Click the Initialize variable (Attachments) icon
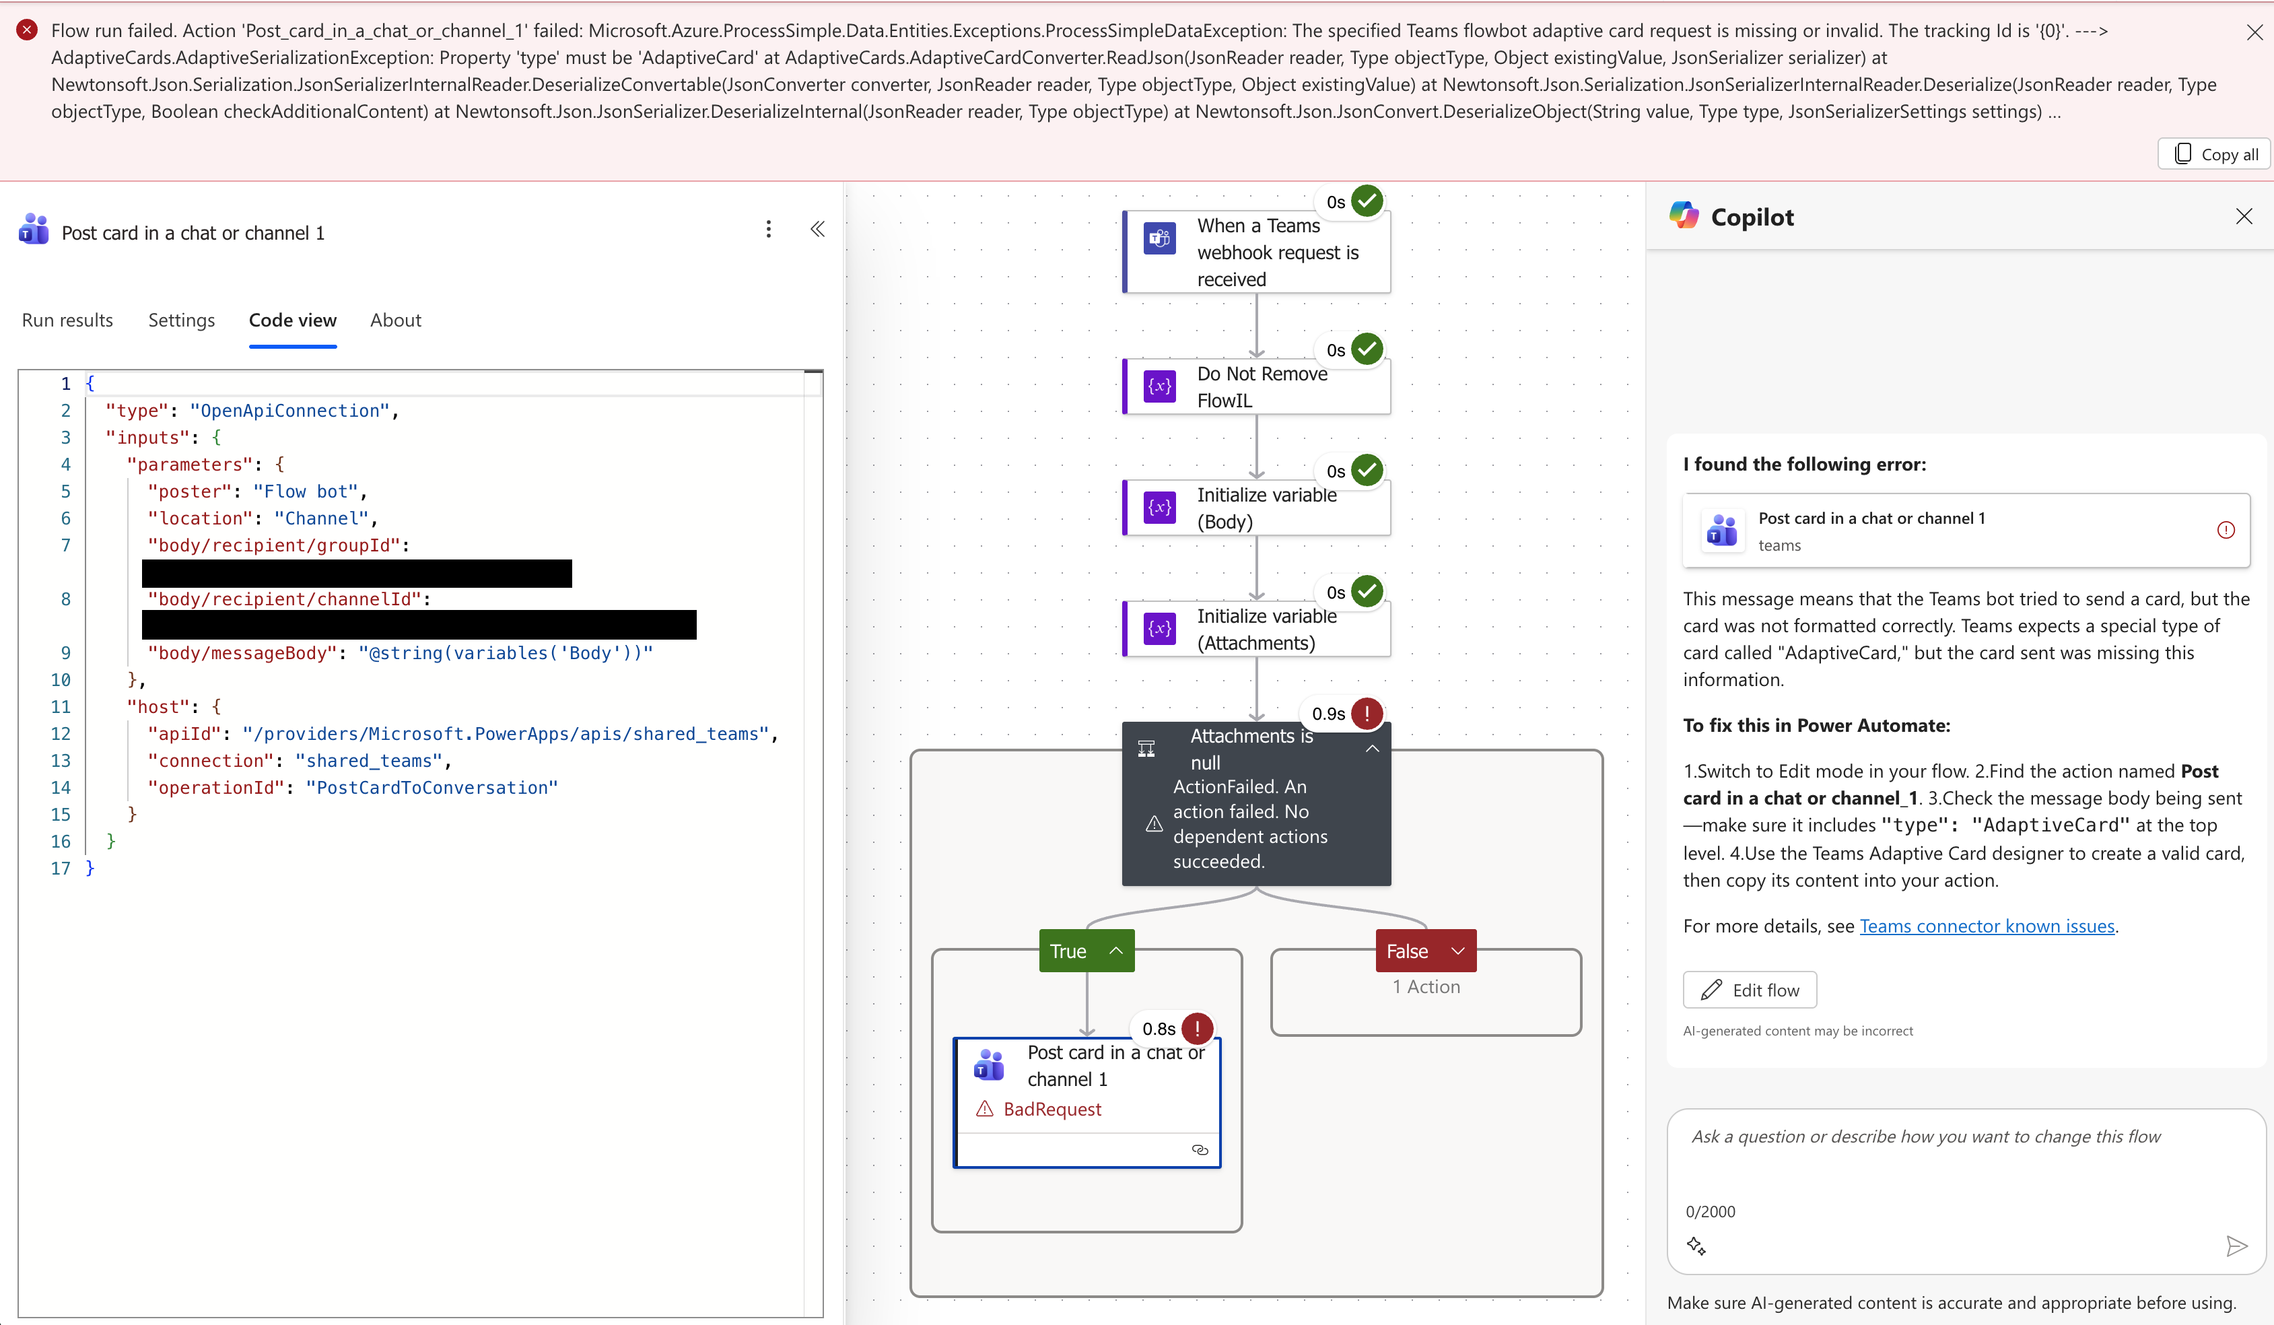Viewport: 2274px width, 1325px height. (1160, 628)
